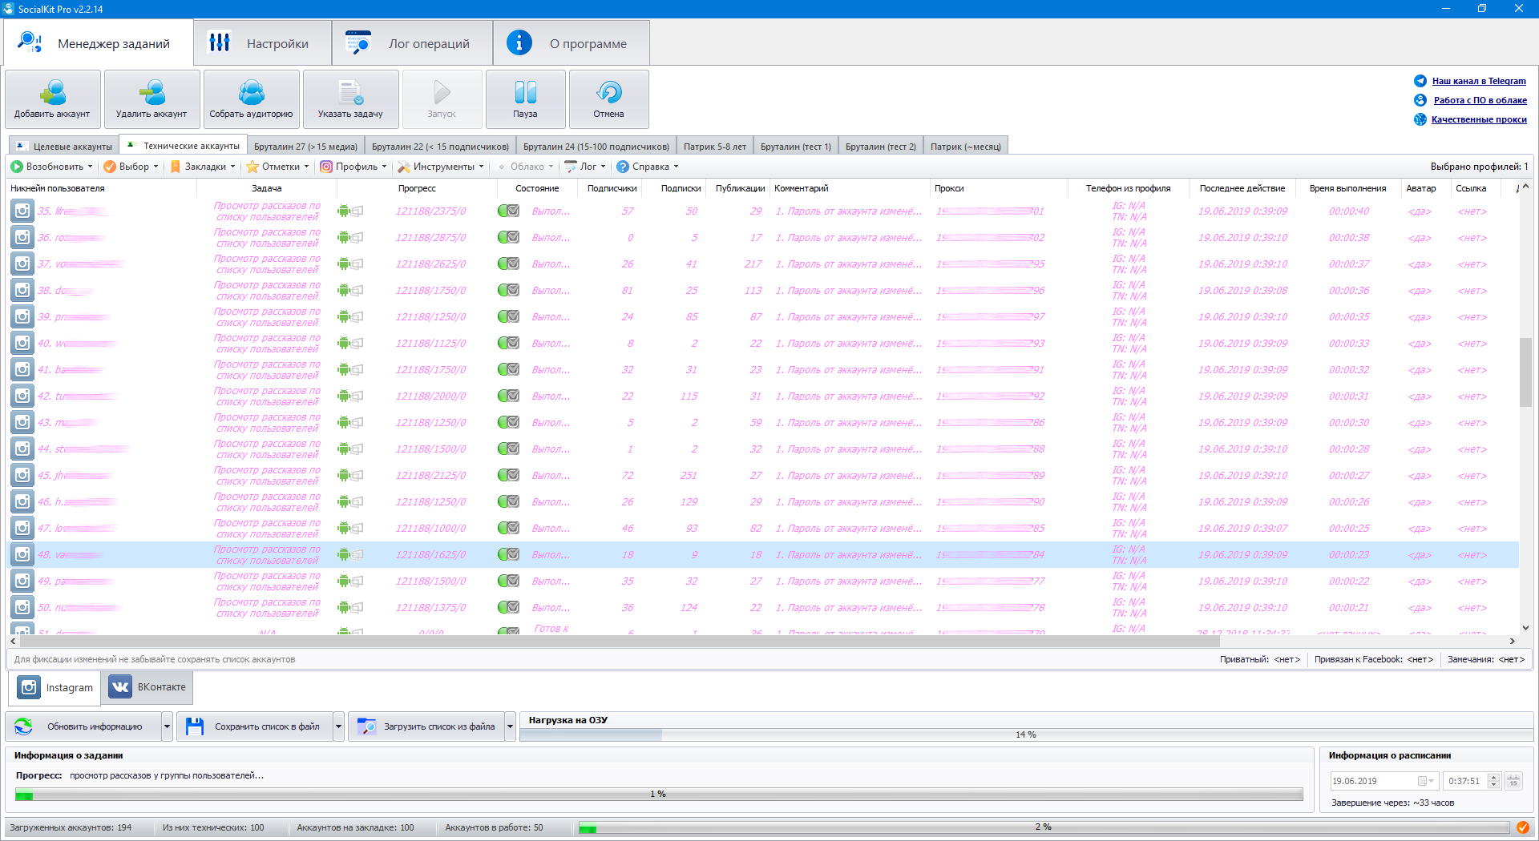Click the Instagram icon in row 50
Screen dimensions: 1539x841
point(22,608)
